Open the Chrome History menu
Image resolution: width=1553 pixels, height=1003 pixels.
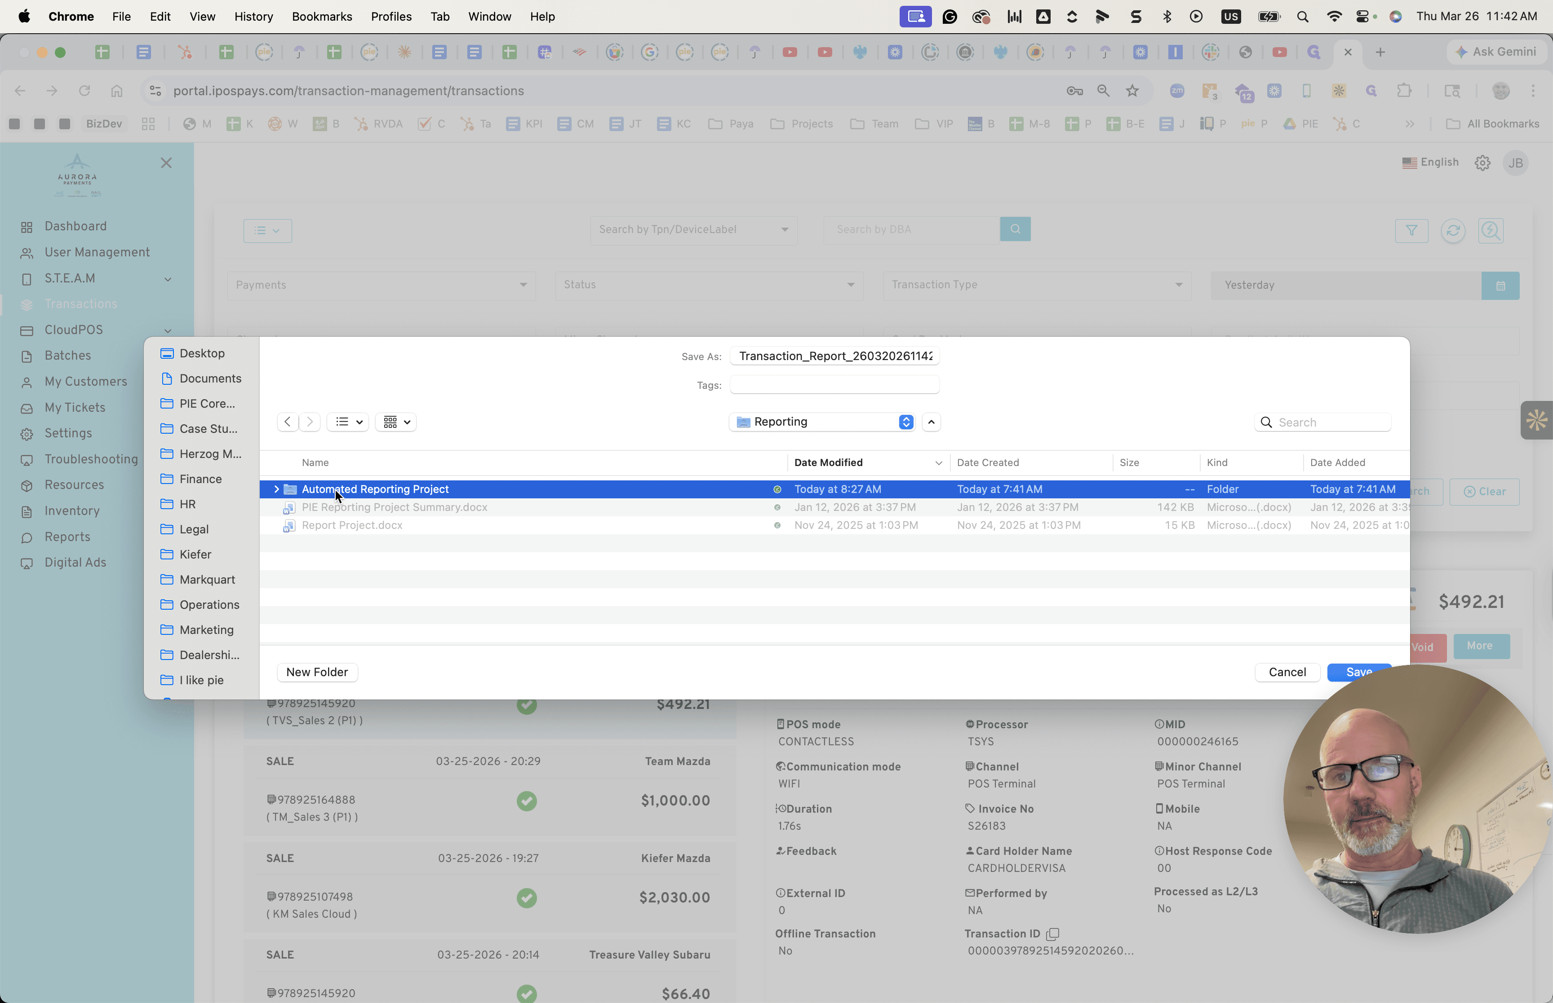point(253,16)
